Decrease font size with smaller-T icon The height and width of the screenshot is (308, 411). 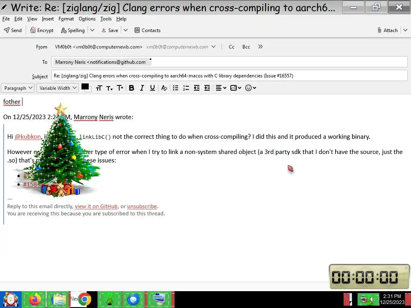109,88
